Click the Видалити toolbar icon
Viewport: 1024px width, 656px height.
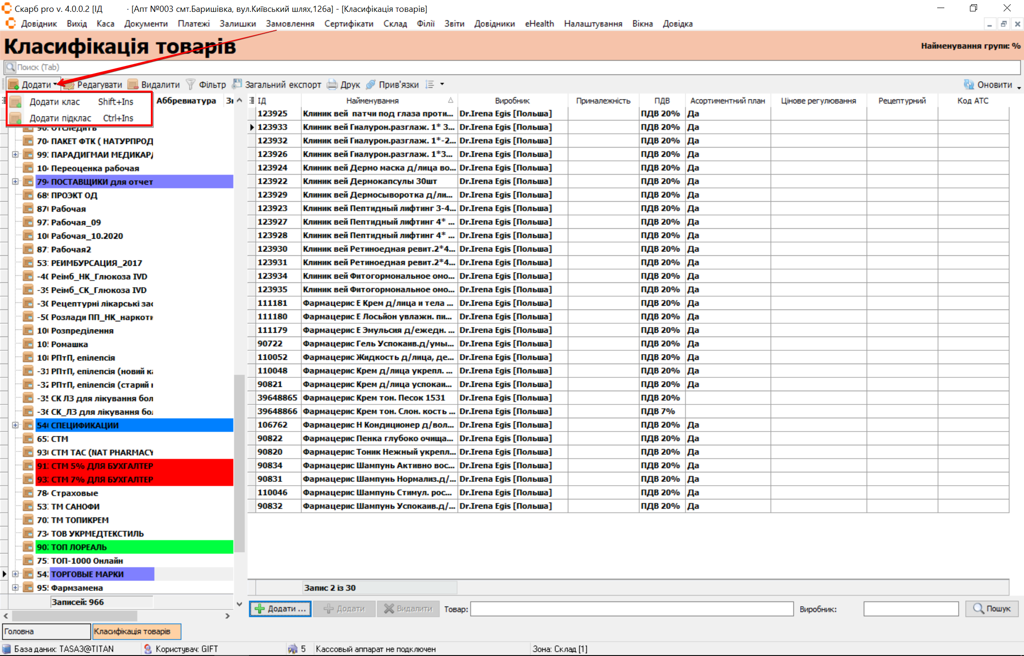[133, 85]
